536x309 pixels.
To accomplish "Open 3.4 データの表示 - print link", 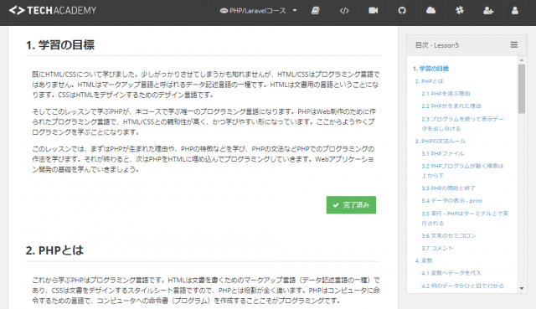I will pyautogui.click(x=451, y=201).
